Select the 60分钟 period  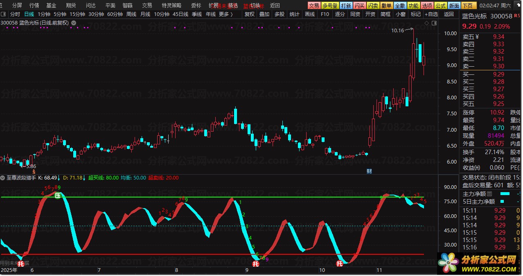pyautogui.click(x=115, y=14)
